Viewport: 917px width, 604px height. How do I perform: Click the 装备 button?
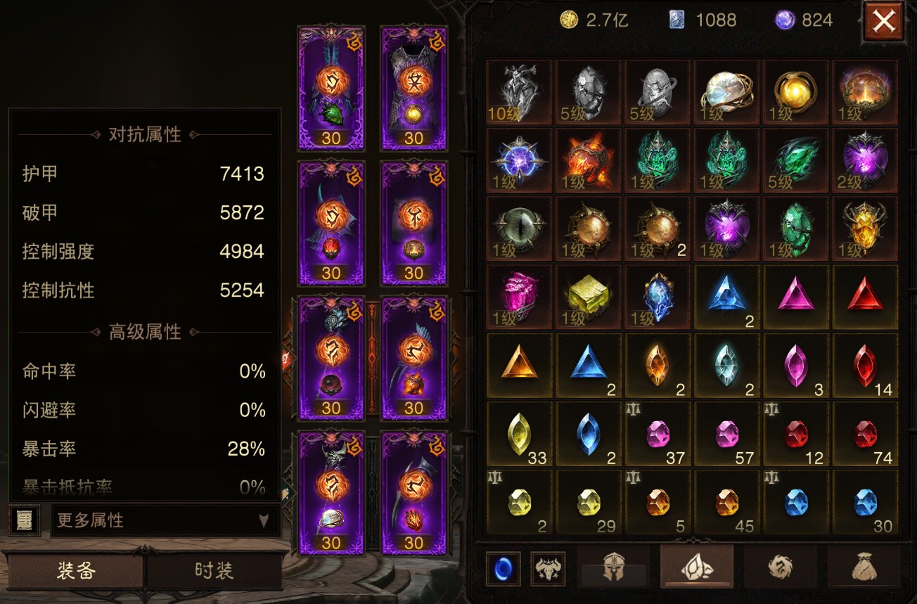pyautogui.click(x=75, y=570)
